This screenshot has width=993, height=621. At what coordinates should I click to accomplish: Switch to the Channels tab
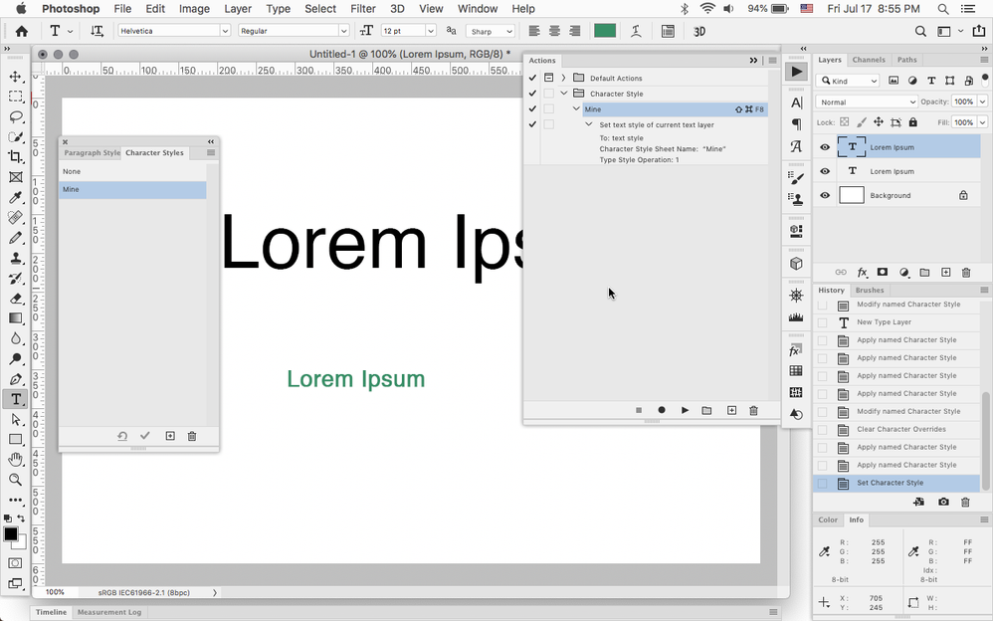pyautogui.click(x=868, y=60)
